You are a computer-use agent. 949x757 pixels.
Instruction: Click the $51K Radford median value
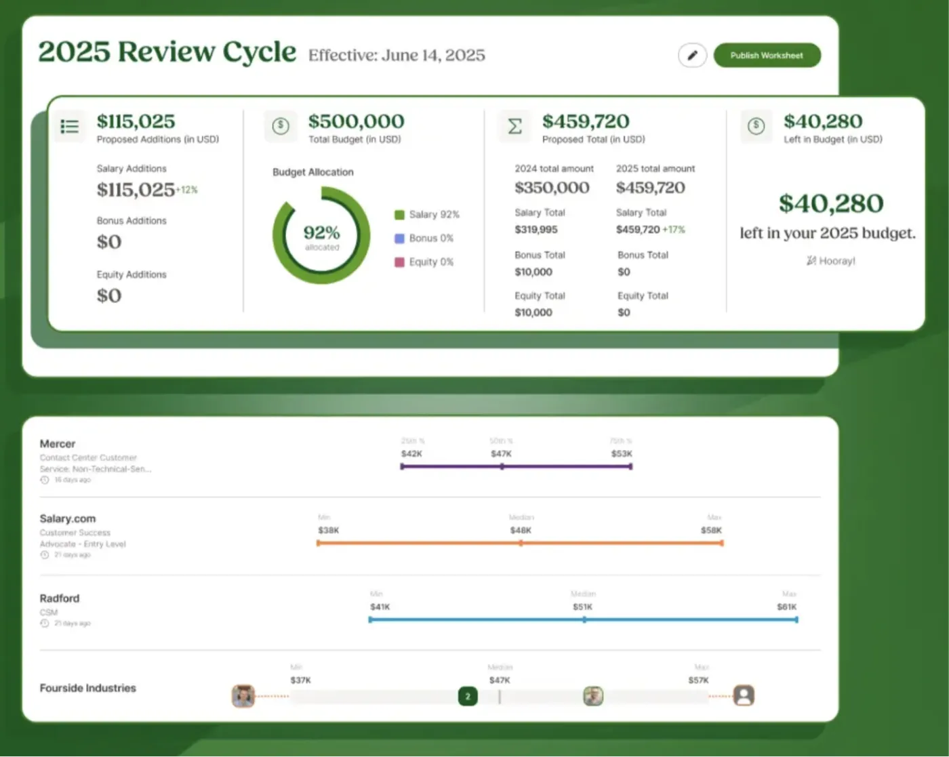click(582, 607)
